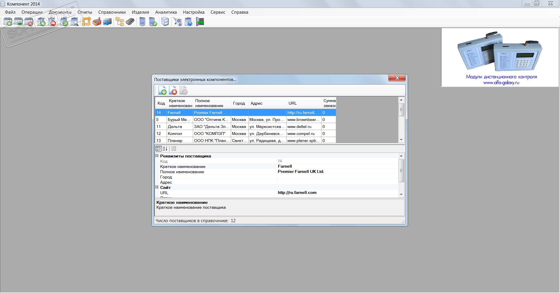This screenshot has width=560, height=293.
Task: Click the exit door icon in toolbar
Action: [200, 22]
